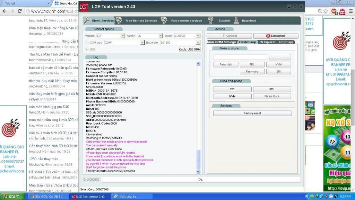Click Chrome back arrow button
The height and width of the screenshot is (200, 355).
pos(5,11)
